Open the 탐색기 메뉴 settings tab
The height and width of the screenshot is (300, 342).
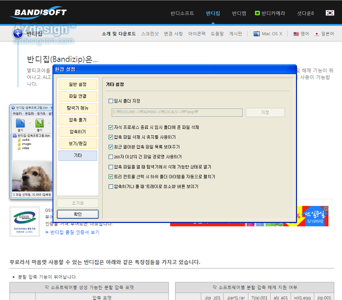(x=78, y=108)
